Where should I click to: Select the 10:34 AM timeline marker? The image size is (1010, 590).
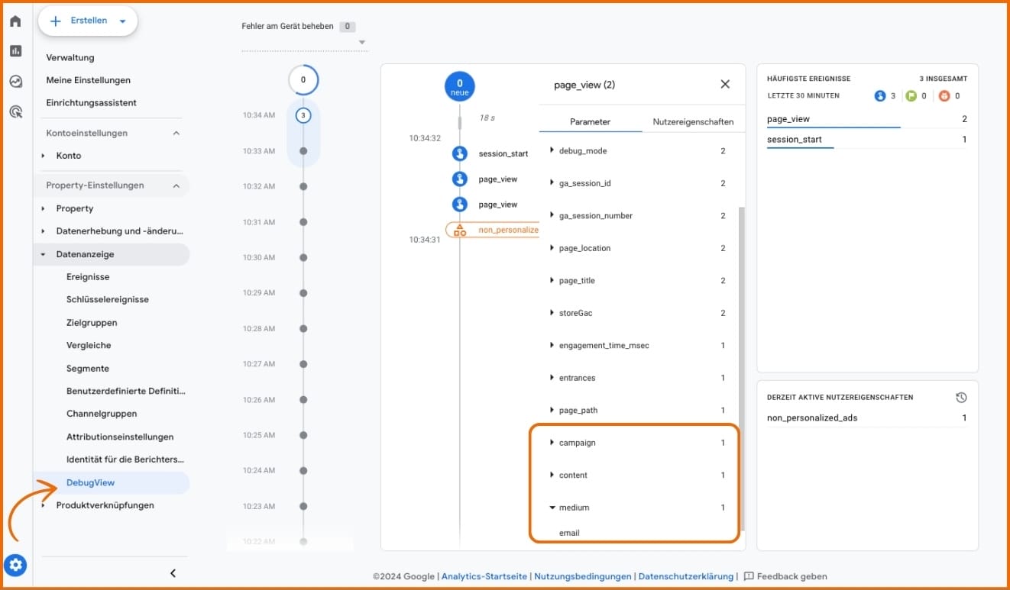click(x=303, y=115)
